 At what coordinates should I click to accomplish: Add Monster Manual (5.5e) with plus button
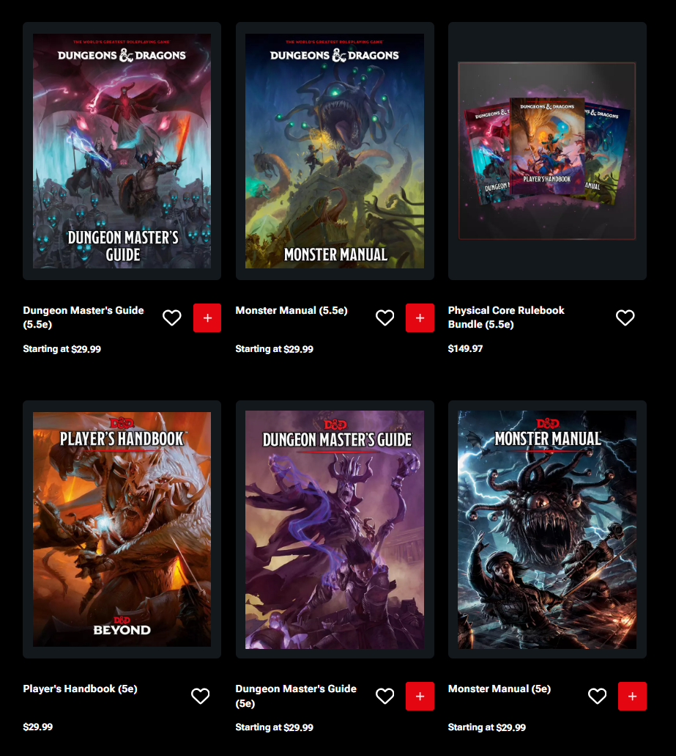point(420,318)
